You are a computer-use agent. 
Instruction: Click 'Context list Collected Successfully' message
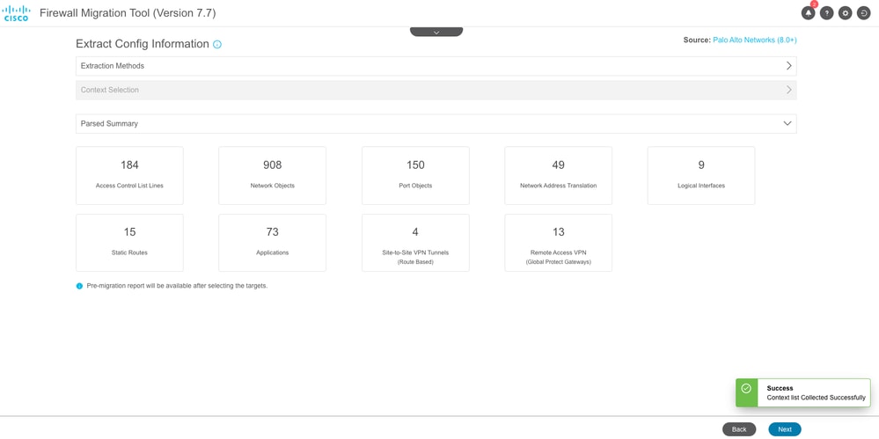click(817, 398)
